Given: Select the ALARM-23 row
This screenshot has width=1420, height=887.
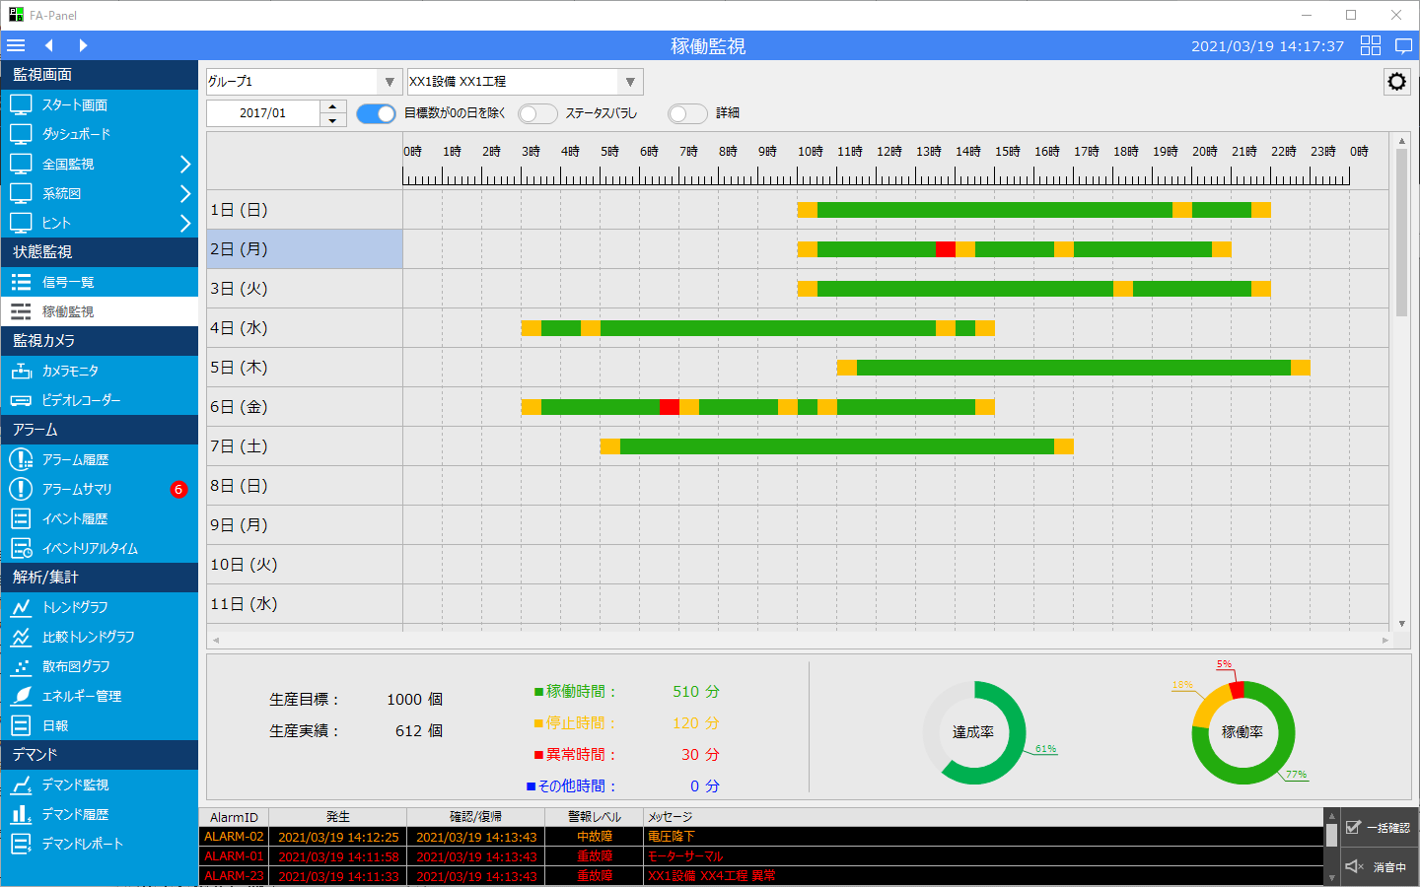Looking at the screenshot, I should point(761,876).
